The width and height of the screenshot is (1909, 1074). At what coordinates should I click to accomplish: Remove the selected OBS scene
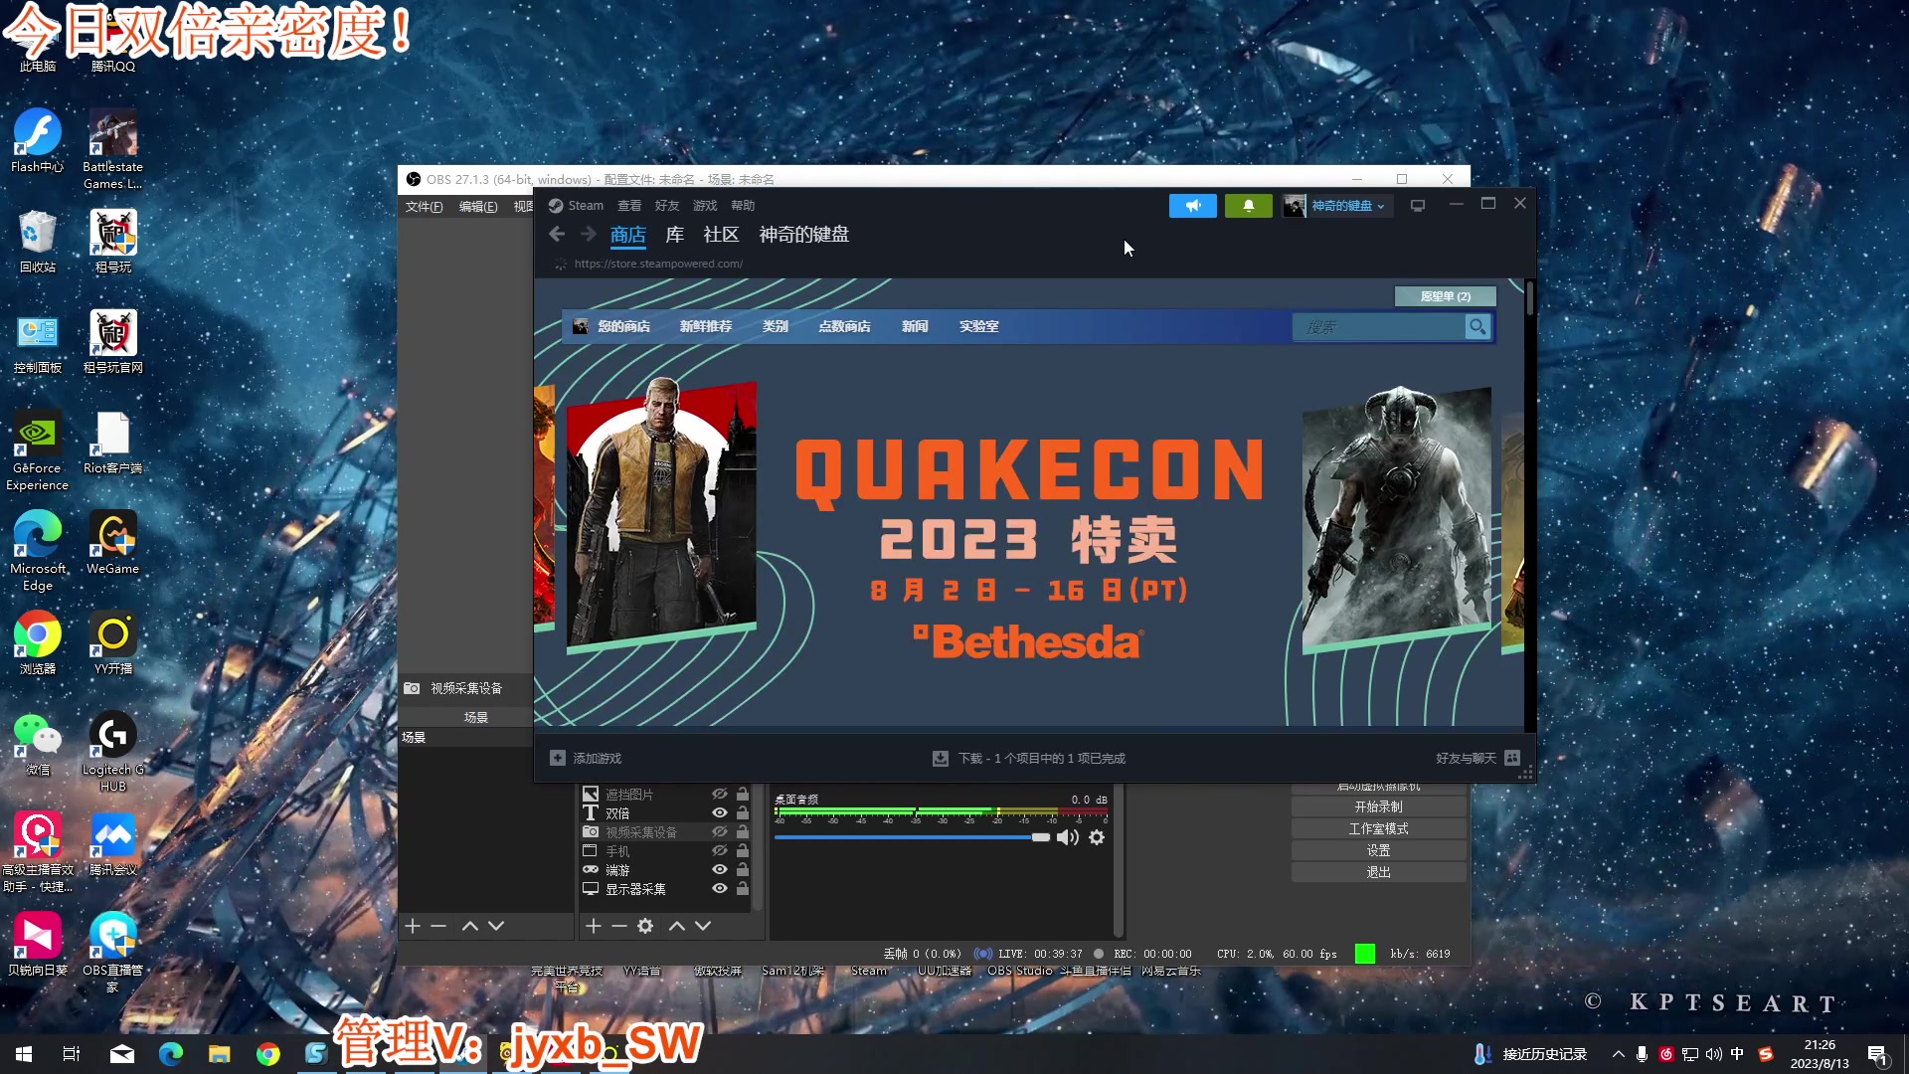coord(438,926)
